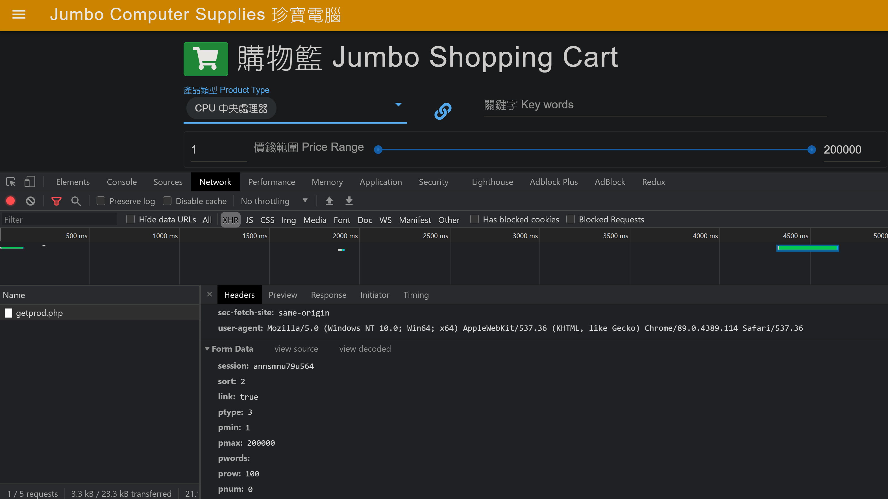Click the price range slider track
888x499 pixels.
pos(595,150)
